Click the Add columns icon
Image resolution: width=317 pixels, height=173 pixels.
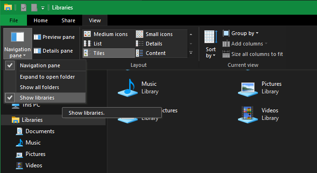click(x=226, y=44)
